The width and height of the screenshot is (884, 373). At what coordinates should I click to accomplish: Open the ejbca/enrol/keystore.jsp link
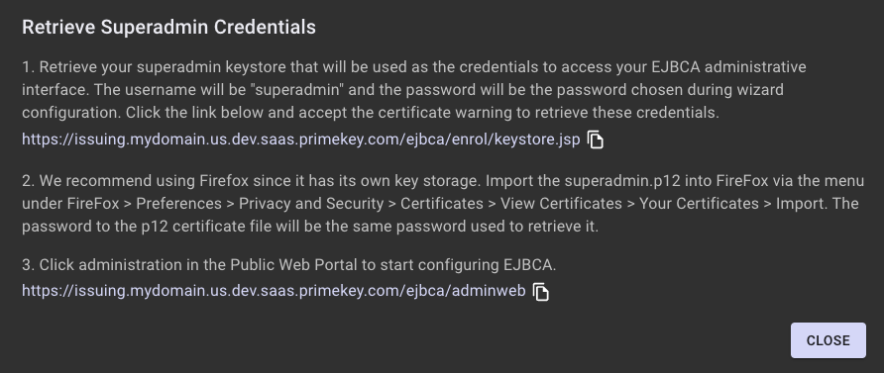301,140
